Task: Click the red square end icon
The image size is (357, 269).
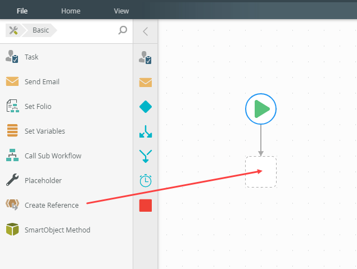Action: click(146, 206)
